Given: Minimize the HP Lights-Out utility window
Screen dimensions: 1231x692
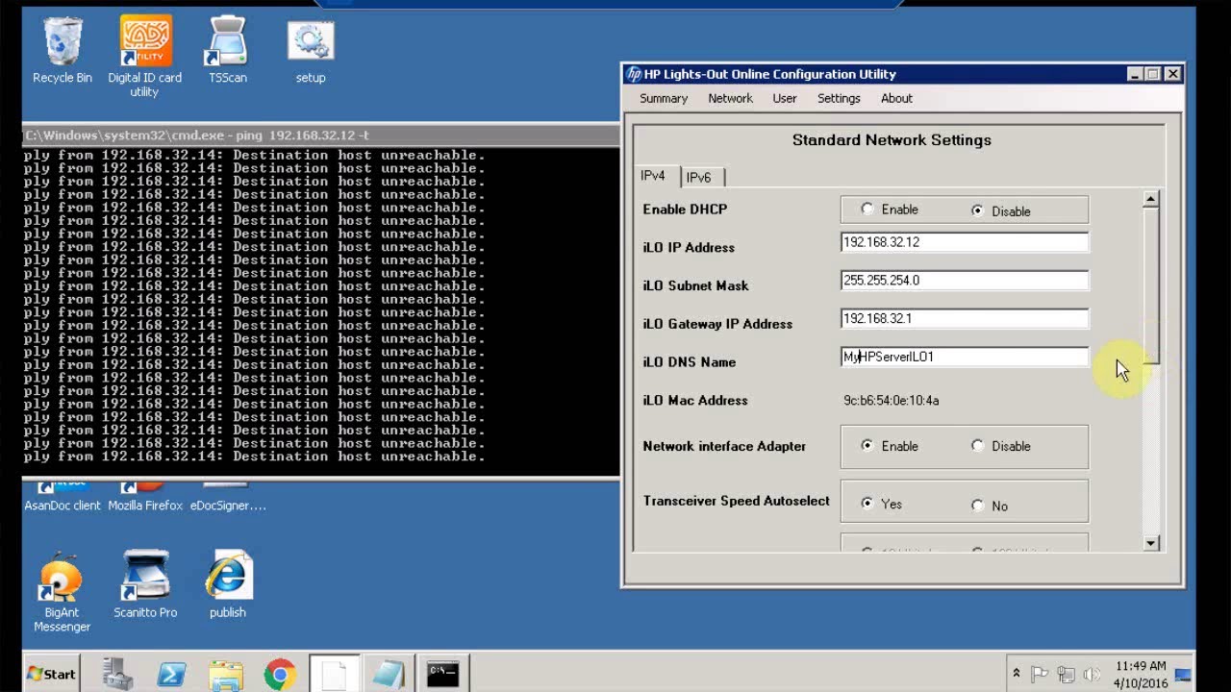Looking at the screenshot, I should point(1135,74).
